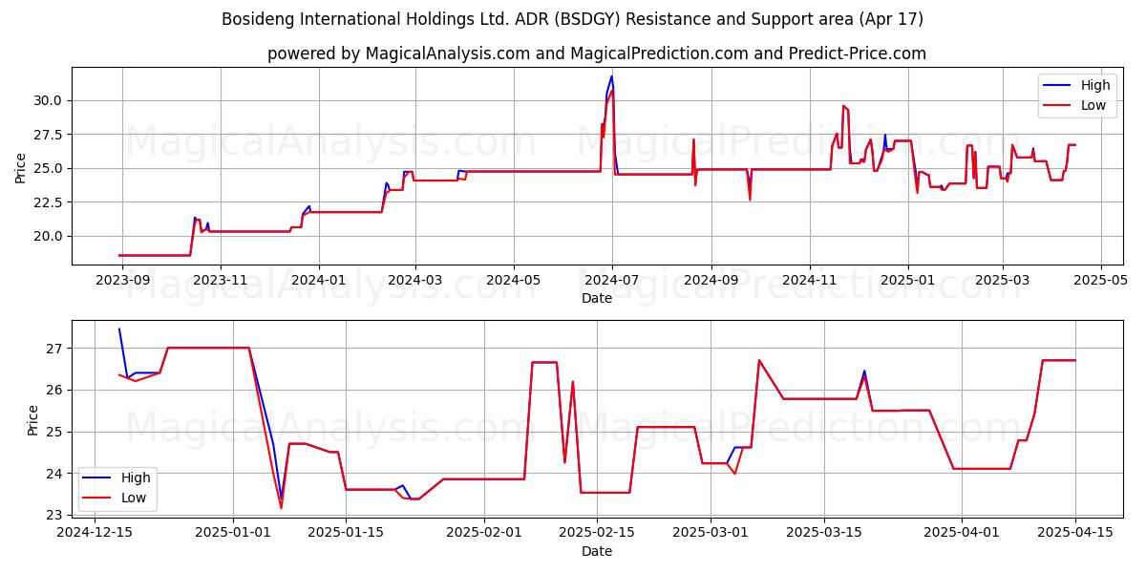Click the 'Price' axis label of top chart

click(21, 167)
